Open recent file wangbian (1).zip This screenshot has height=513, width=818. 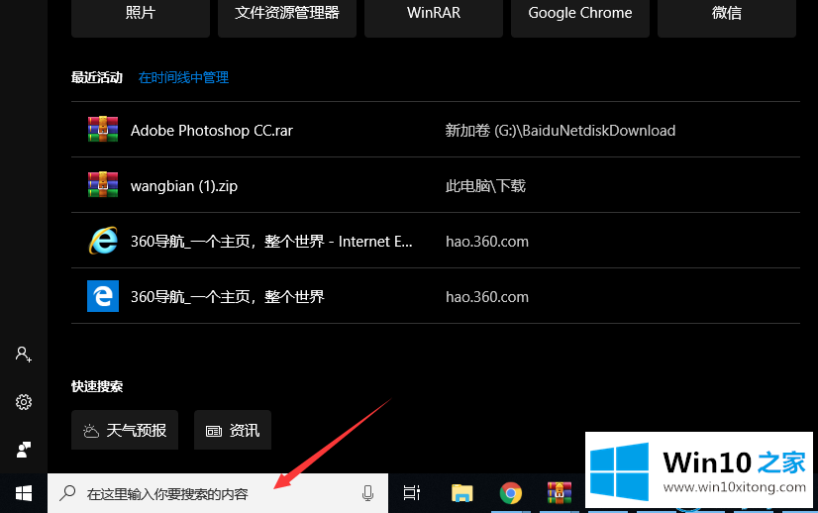(184, 185)
